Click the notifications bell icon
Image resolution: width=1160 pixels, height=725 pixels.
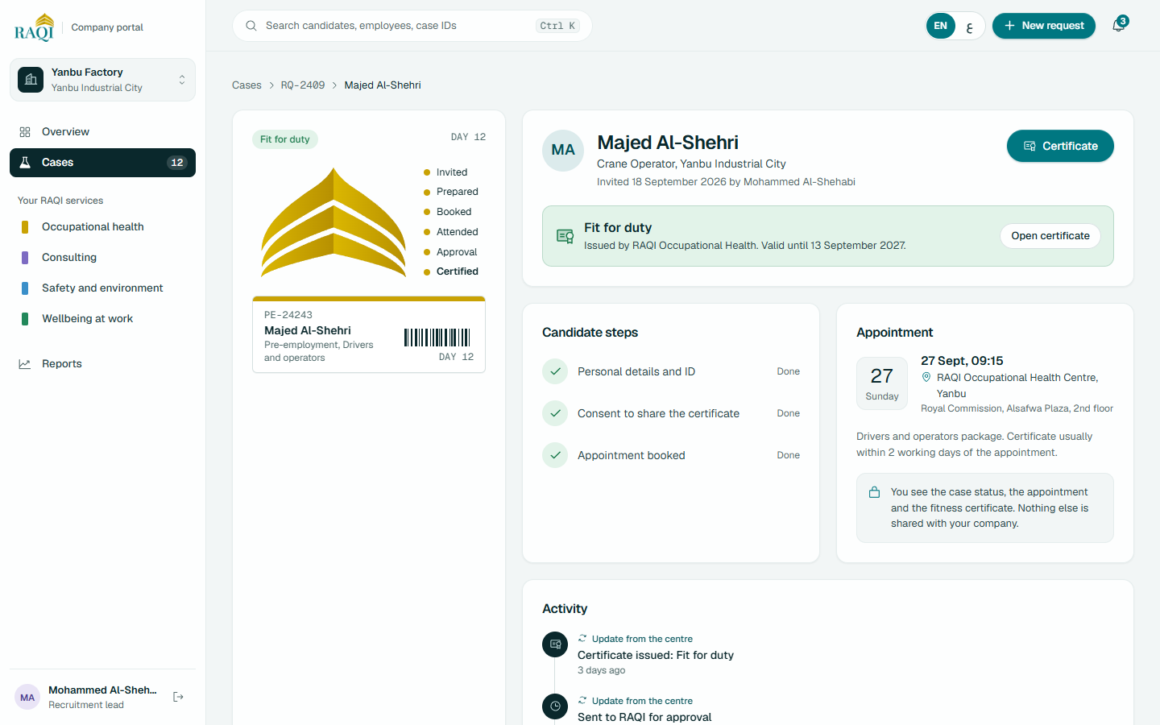1118,26
